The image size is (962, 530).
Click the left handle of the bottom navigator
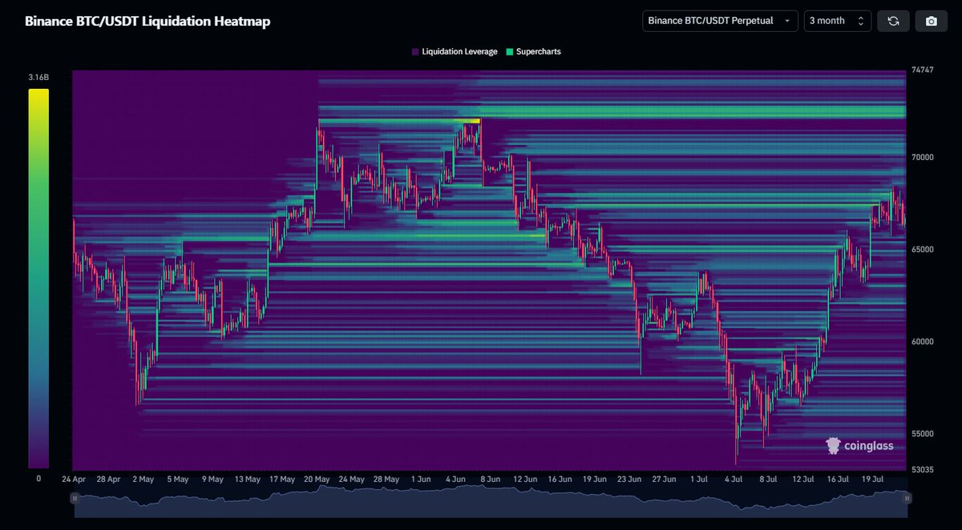[x=75, y=498]
